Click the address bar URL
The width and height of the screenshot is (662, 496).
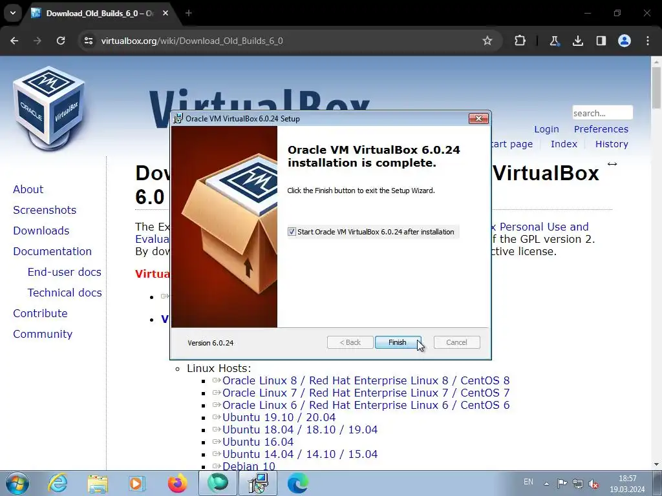pyautogui.click(x=192, y=41)
